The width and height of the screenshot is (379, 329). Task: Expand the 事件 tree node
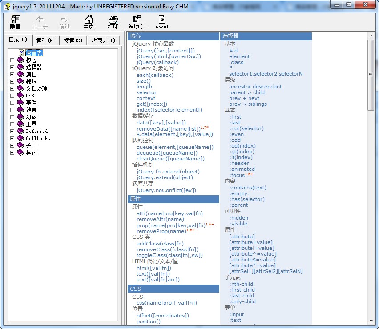pos(12,103)
